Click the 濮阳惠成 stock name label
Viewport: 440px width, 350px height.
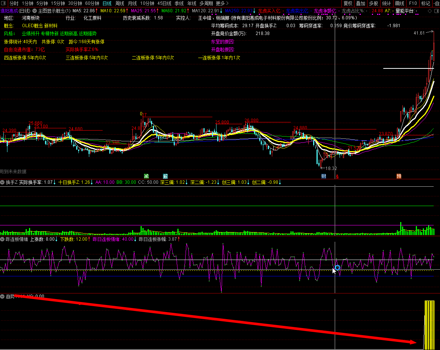click(x=9, y=11)
